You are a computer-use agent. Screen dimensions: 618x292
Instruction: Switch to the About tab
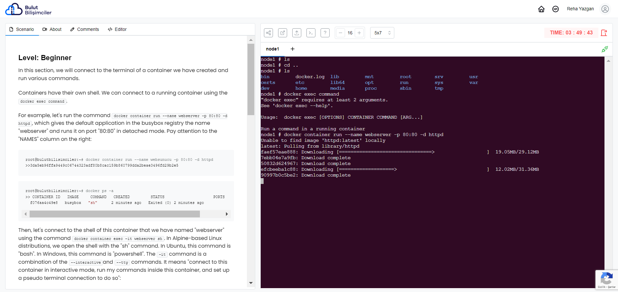tap(52, 29)
